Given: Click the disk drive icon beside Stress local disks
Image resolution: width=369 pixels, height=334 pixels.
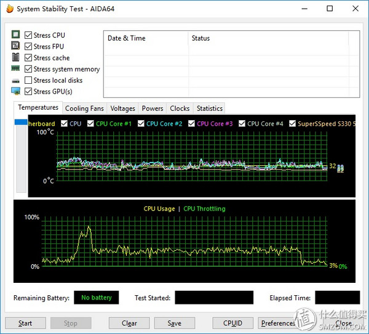Looking at the screenshot, I should (x=15, y=81).
